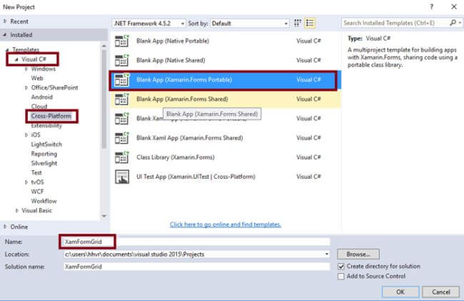Image resolution: width=464 pixels, height=301 pixels.
Task: Click the Browse... button
Action: (358, 255)
